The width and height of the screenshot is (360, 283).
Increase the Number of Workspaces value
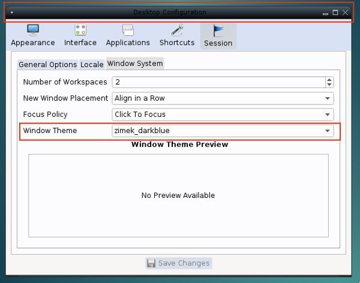pyautogui.click(x=329, y=80)
